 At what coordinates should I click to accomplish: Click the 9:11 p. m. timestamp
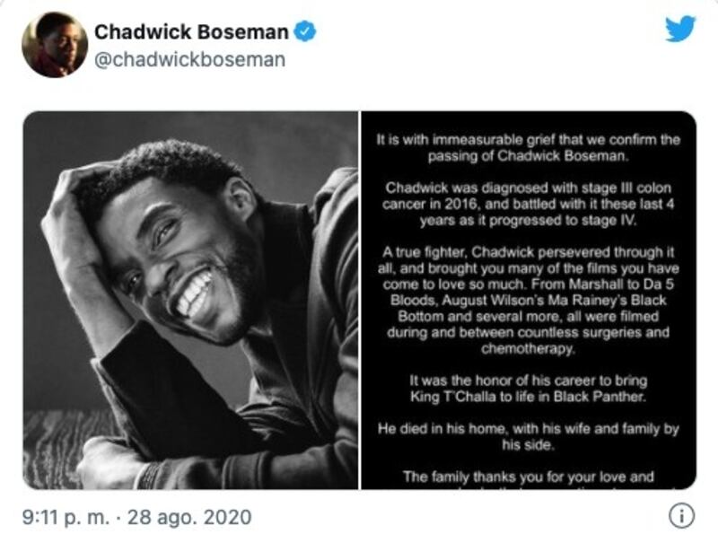click(x=68, y=517)
